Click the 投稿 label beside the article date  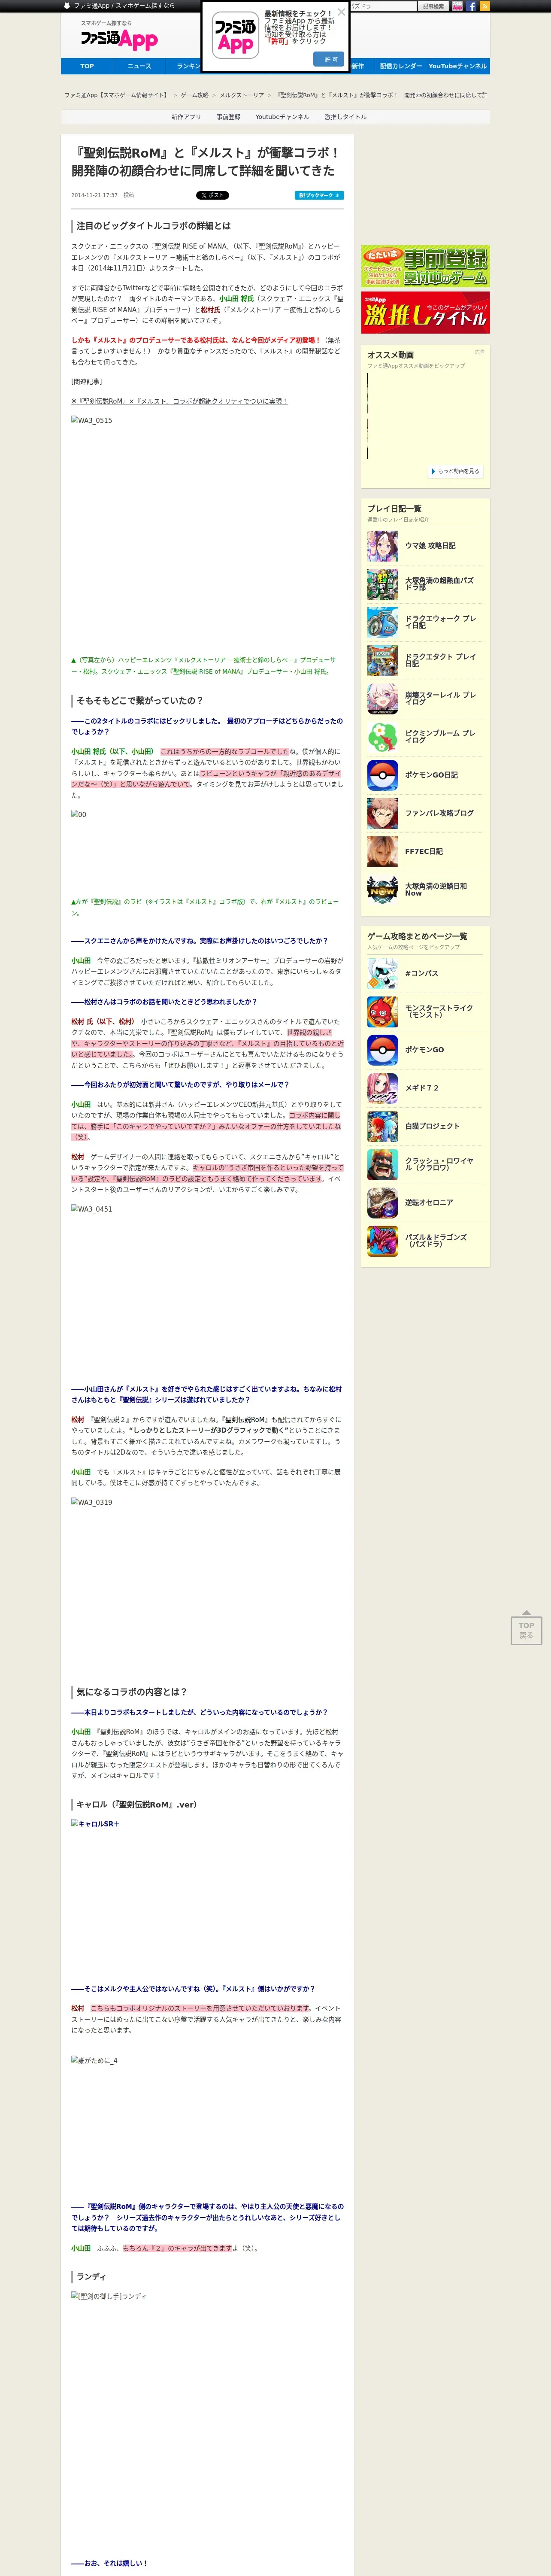128,195
